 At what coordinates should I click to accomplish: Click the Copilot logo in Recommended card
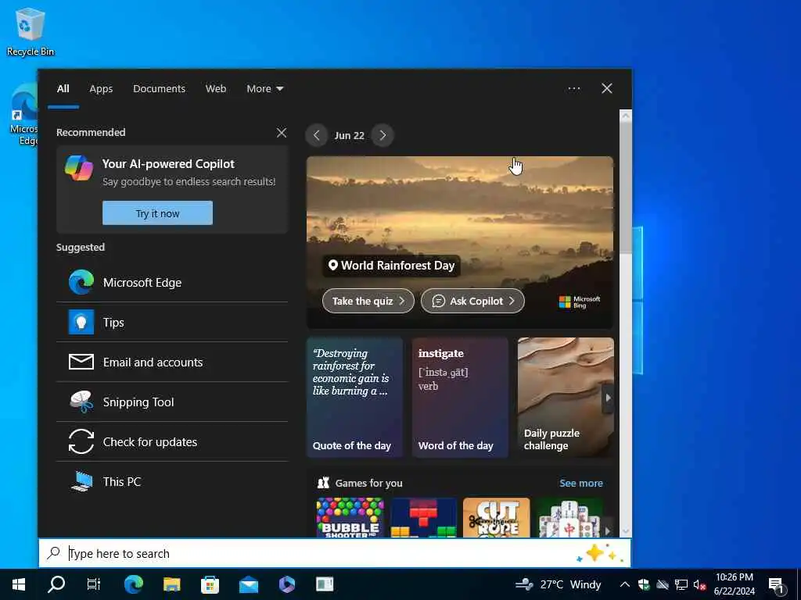tap(79, 167)
